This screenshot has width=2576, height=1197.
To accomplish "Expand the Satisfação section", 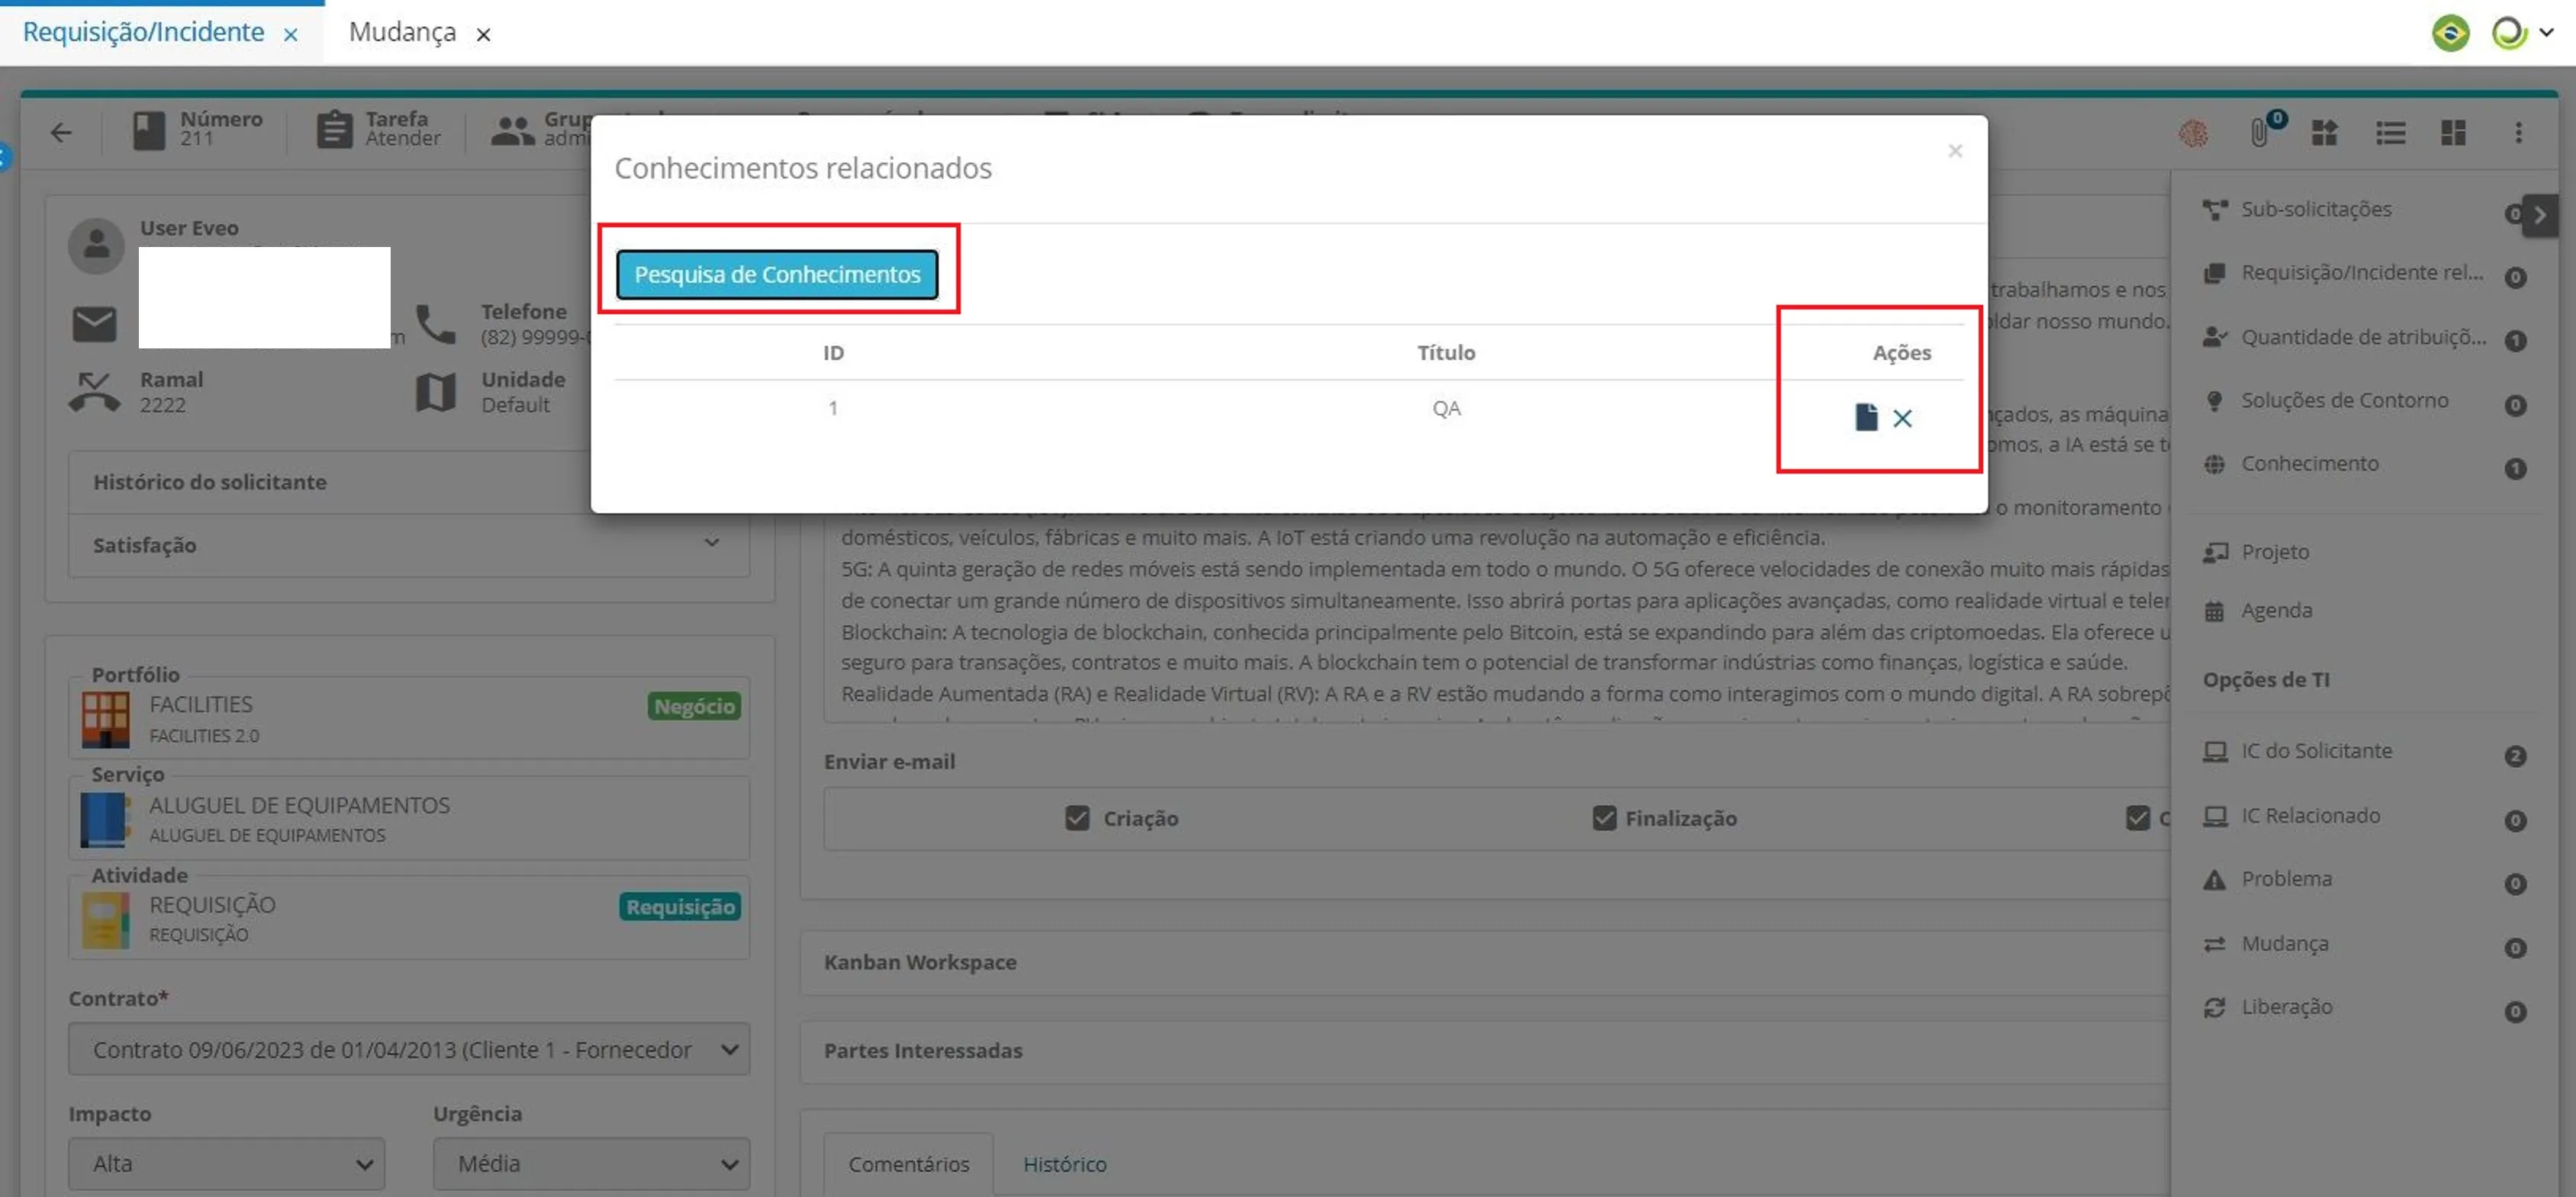I will click(x=409, y=546).
